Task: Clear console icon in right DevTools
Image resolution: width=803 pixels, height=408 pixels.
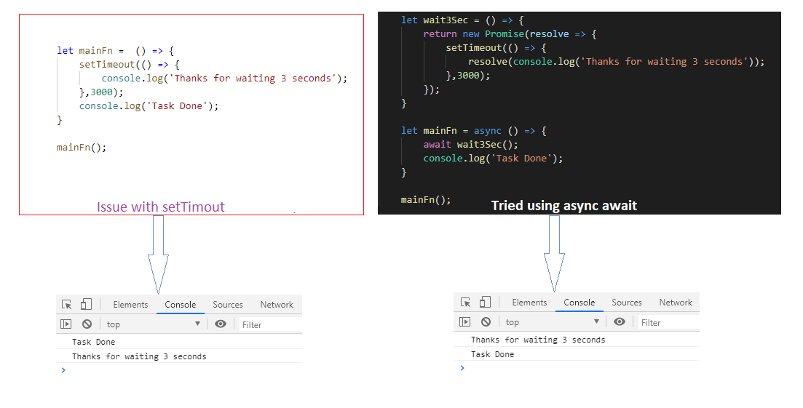Action: point(486,321)
